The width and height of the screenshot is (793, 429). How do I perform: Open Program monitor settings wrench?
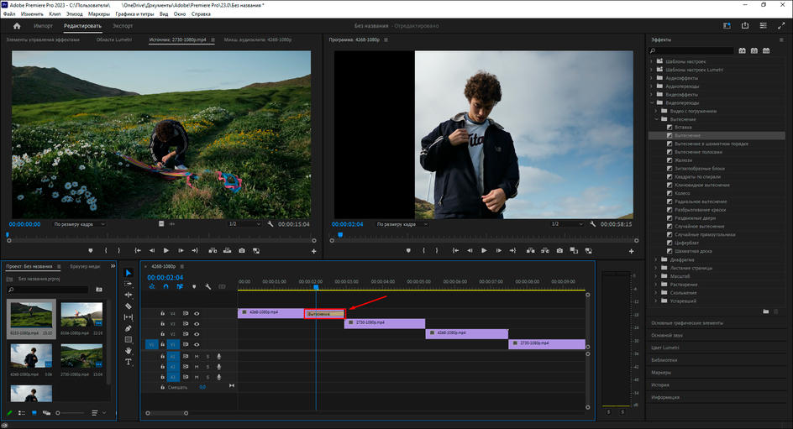point(593,224)
